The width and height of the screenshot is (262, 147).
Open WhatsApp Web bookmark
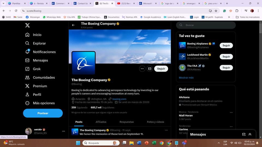click(x=52, y=17)
